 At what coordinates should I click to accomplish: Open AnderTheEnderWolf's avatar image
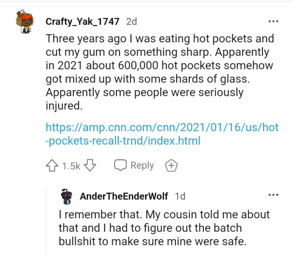67,196
